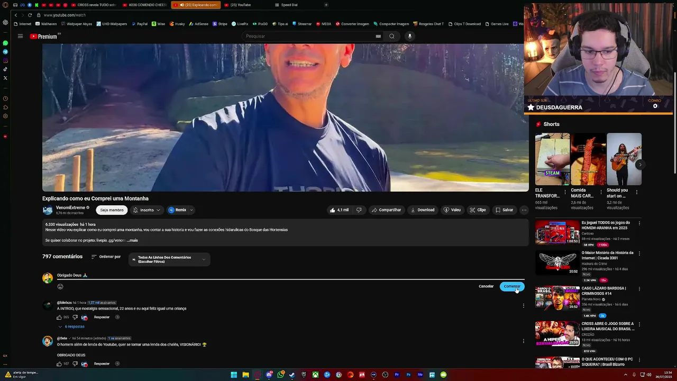
Task: Open Instagram in browser sidebar
Action: coord(5,60)
